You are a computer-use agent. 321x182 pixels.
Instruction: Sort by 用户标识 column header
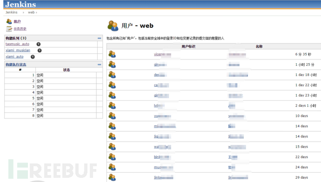pos(188,46)
